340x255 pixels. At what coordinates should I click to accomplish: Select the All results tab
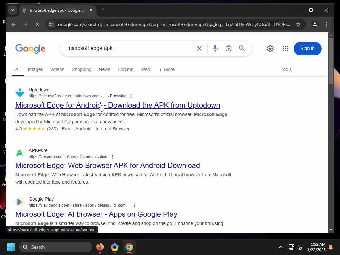pos(18,70)
